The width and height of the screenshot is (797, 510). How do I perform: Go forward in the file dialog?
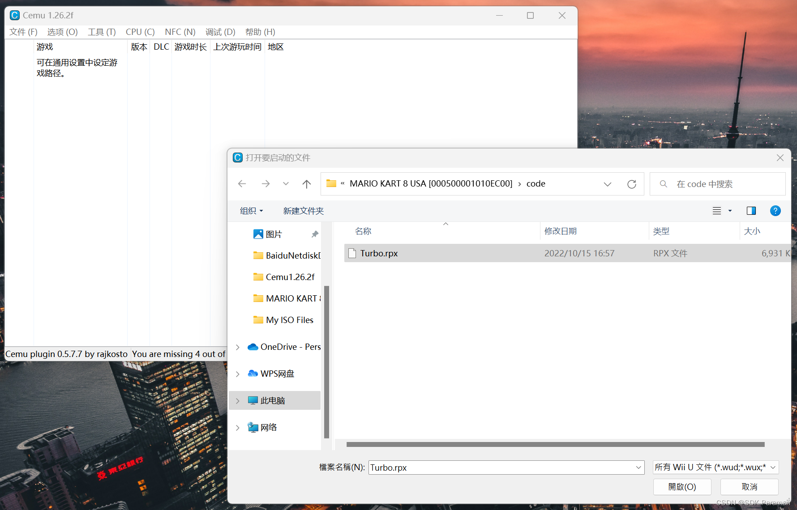tap(266, 184)
